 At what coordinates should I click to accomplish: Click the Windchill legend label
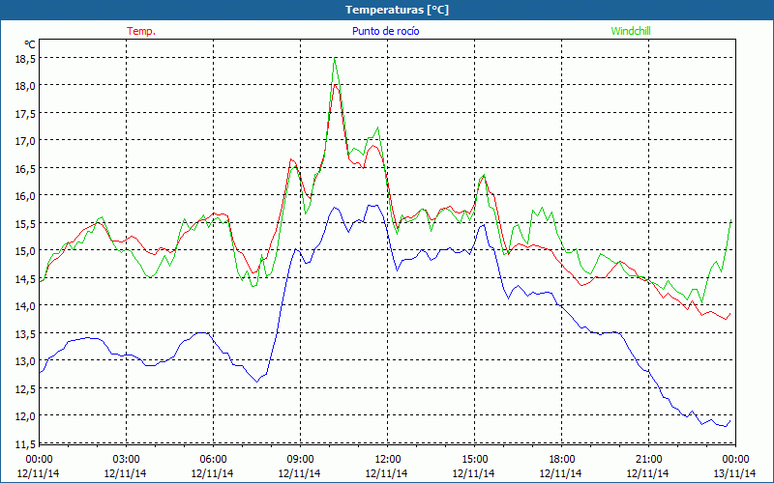[631, 31]
